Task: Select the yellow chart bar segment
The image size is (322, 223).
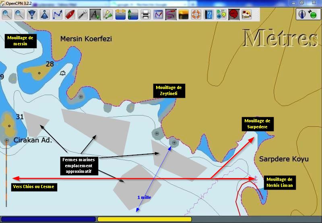Action: (144, 219)
